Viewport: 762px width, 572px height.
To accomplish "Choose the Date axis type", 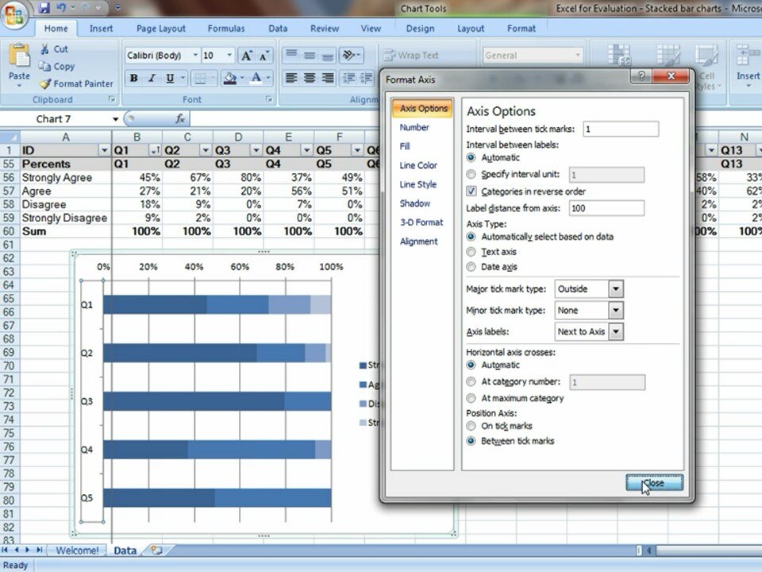I will (471, 267).
